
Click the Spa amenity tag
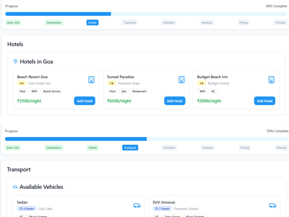click(x=124, y=91)
